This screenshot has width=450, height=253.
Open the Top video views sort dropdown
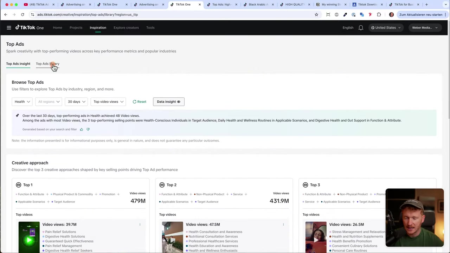(108, 102)
